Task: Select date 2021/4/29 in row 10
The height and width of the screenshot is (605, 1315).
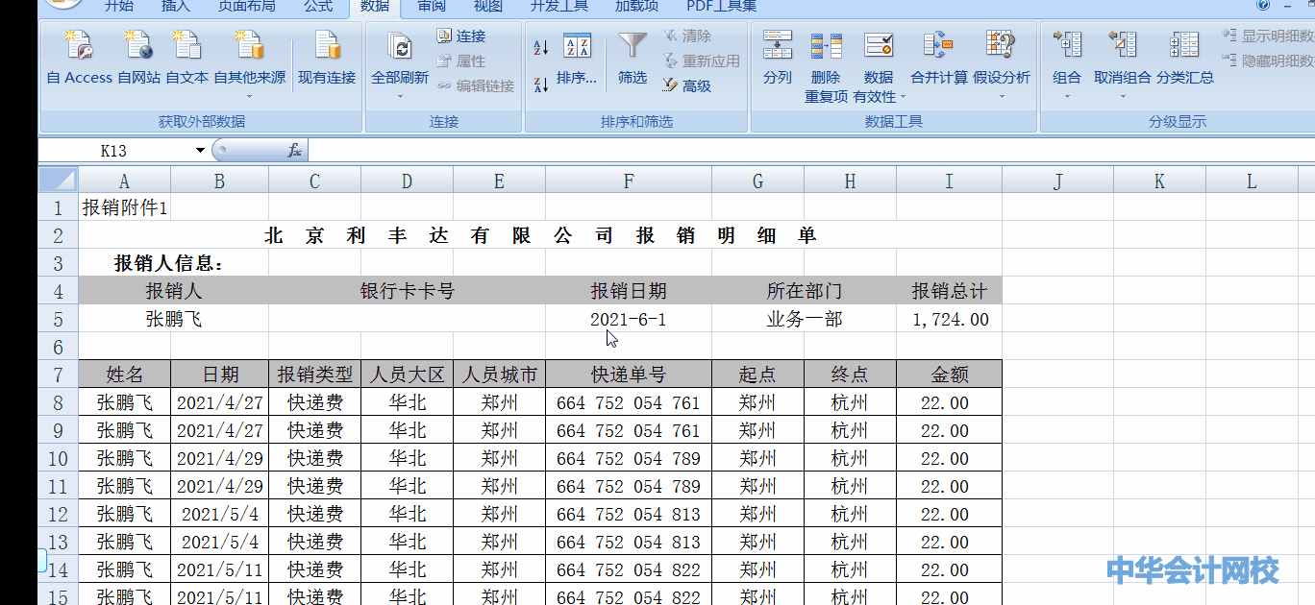Action: (x=220, y=458)
